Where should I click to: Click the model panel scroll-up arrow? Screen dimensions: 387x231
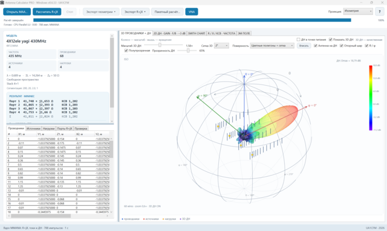point(112,36)
